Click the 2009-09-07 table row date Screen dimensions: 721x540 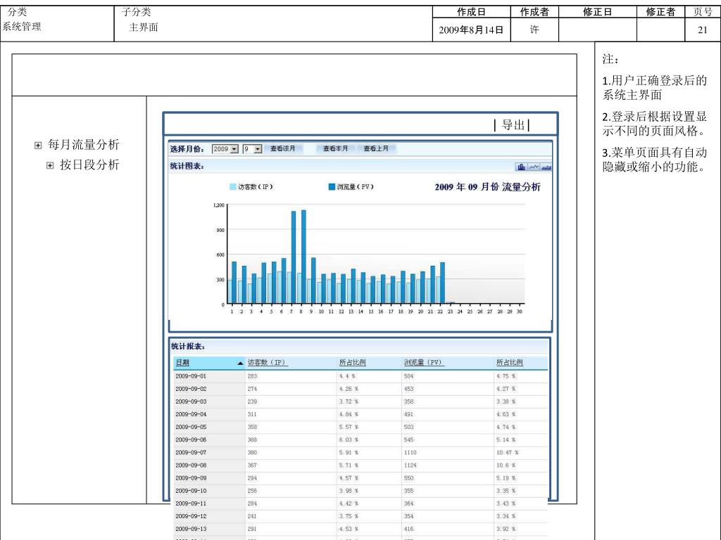point(191,452)
